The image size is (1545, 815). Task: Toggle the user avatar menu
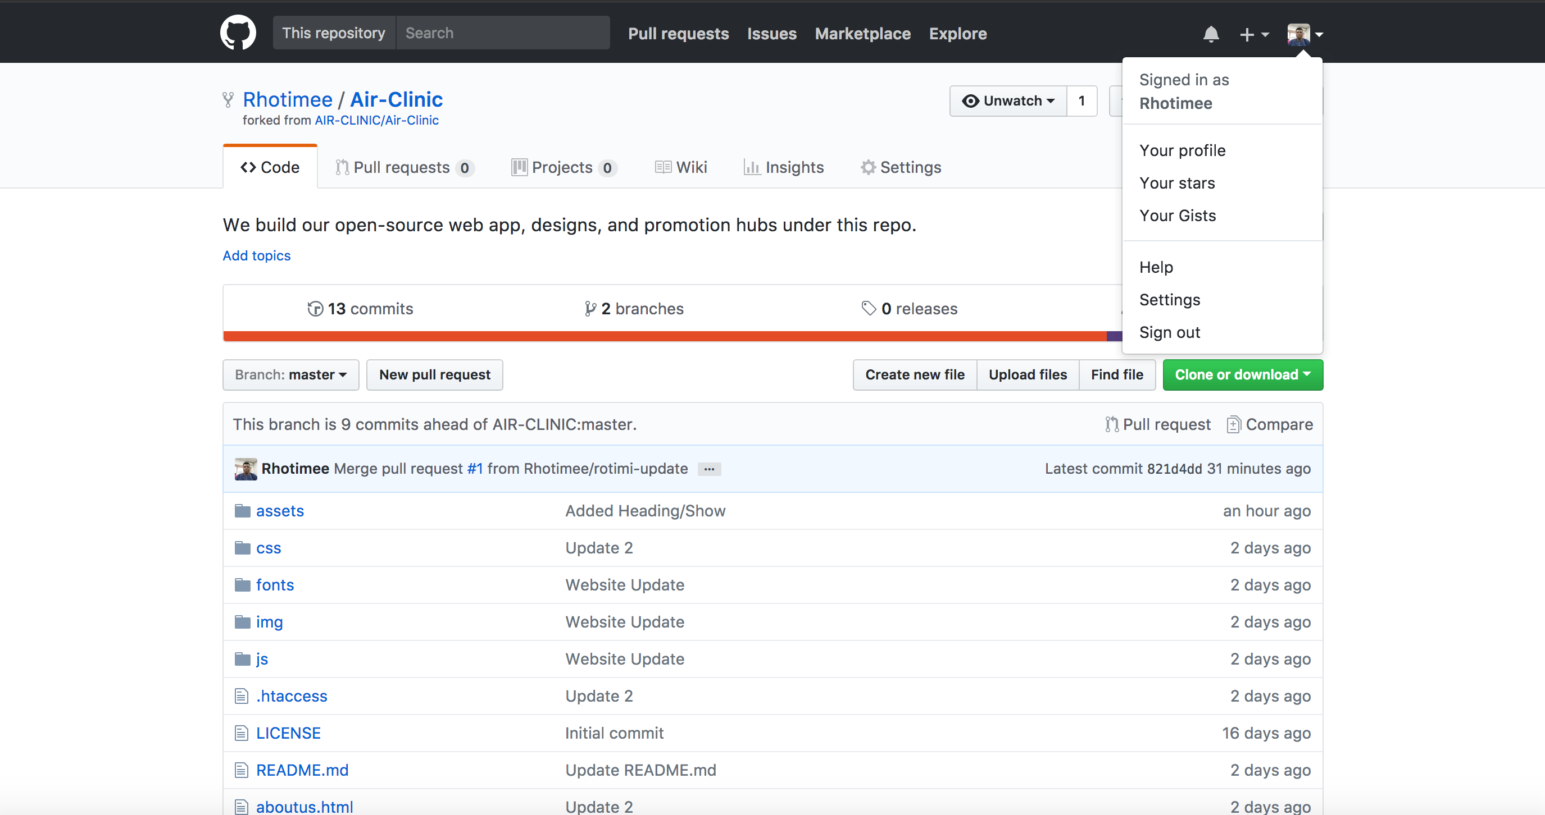click(x=1305, y=34)
